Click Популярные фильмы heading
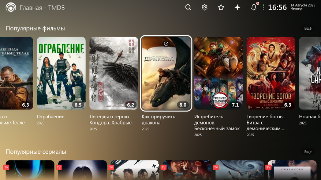The height and width of the screenshot is (180, 321). point(35,28)
